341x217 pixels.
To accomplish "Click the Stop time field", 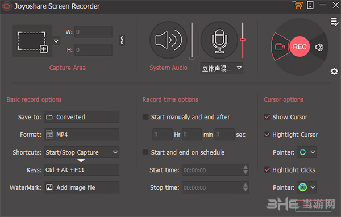I will click(x=215, y=187).
